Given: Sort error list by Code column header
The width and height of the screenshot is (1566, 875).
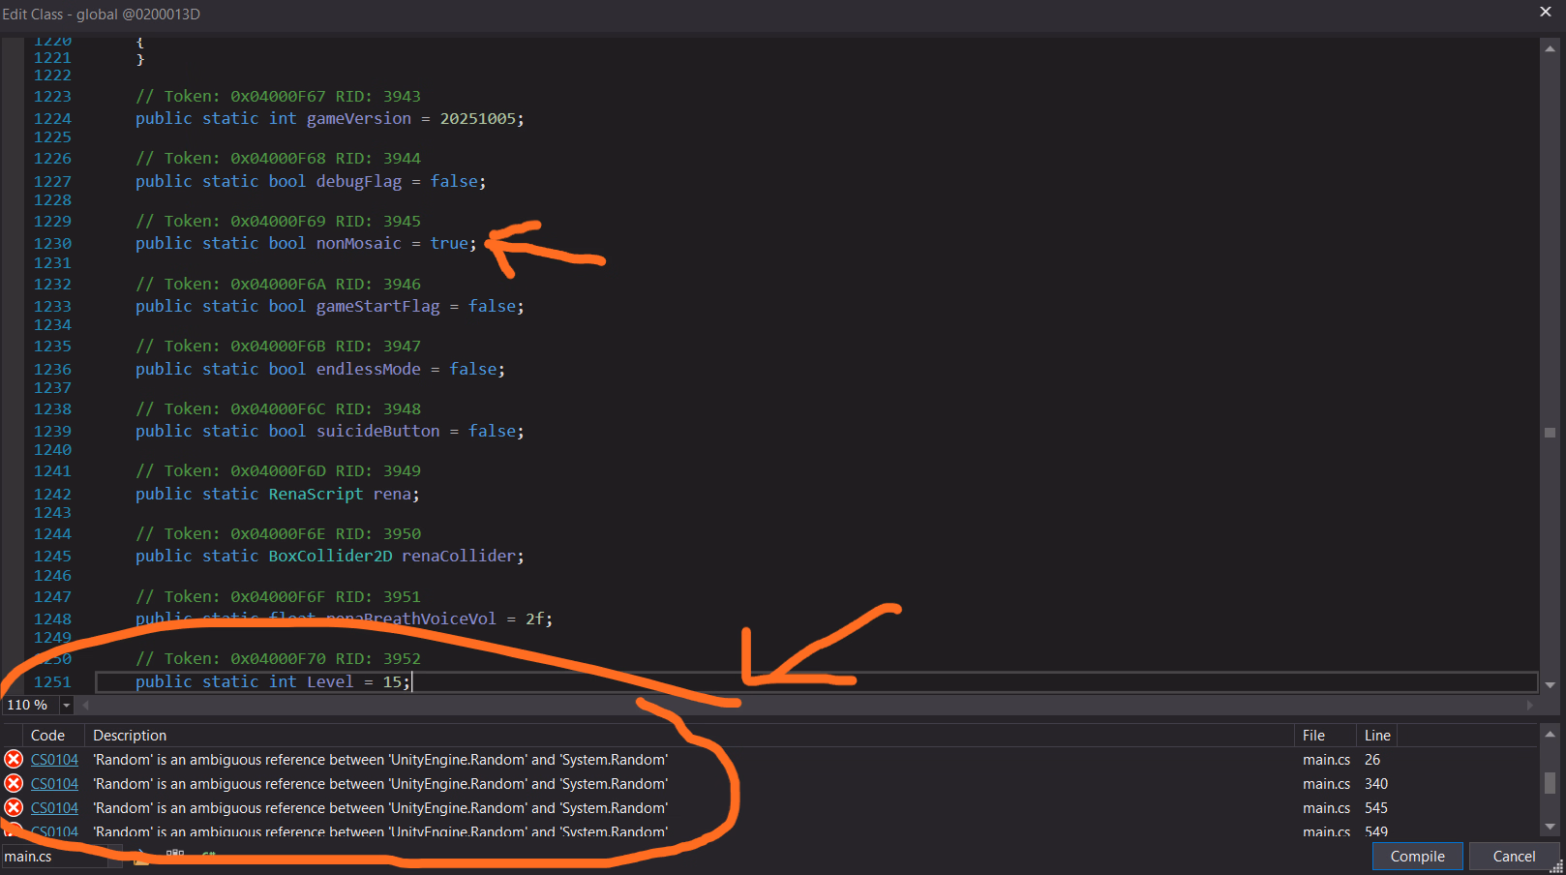Looking at the screenshot, I should (48, 736).
